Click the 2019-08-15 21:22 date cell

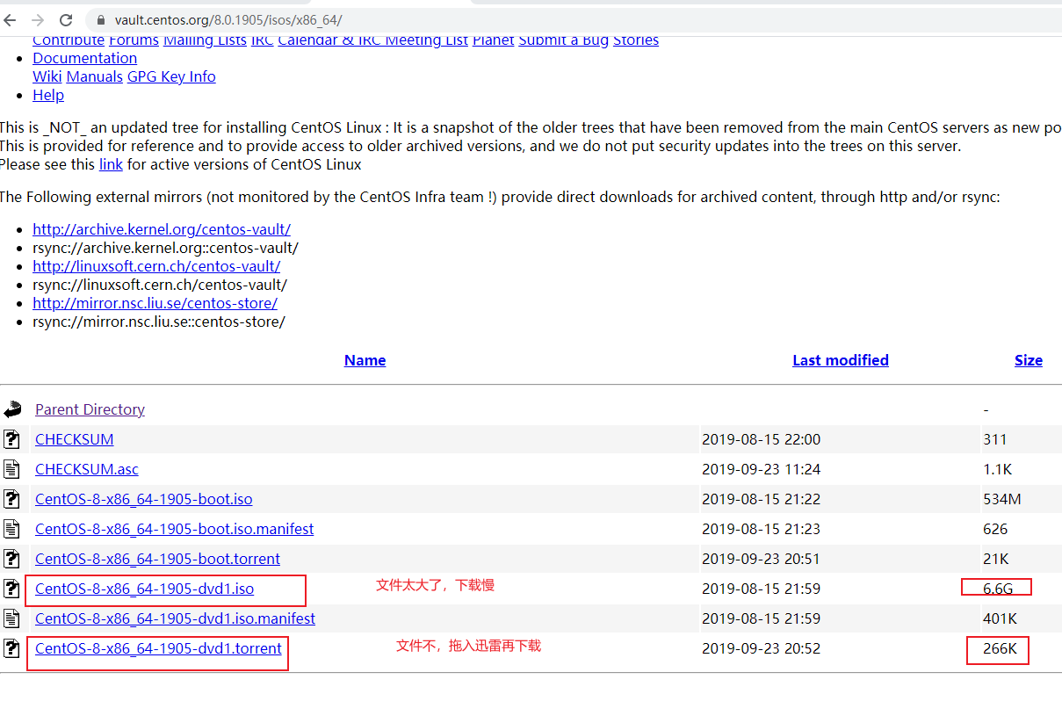tap(761, 499)
